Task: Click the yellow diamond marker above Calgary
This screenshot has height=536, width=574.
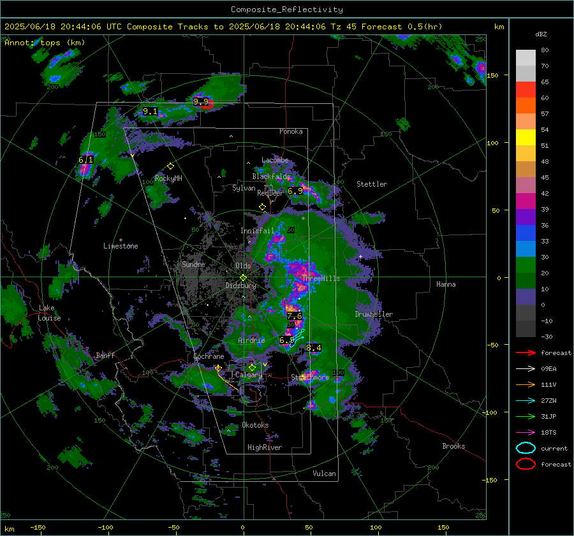Action: click(252, 367)
